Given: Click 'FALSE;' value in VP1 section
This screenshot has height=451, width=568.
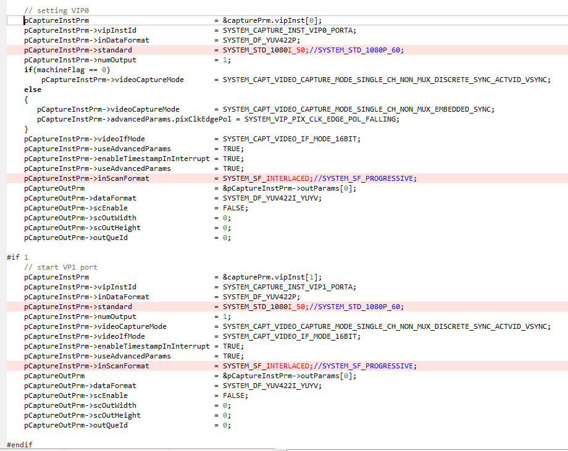Looking at the screenshot, I should click(235, 395).
